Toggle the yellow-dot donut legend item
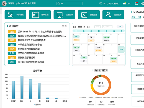The image size is (144, 108). (x=90, y=98)
